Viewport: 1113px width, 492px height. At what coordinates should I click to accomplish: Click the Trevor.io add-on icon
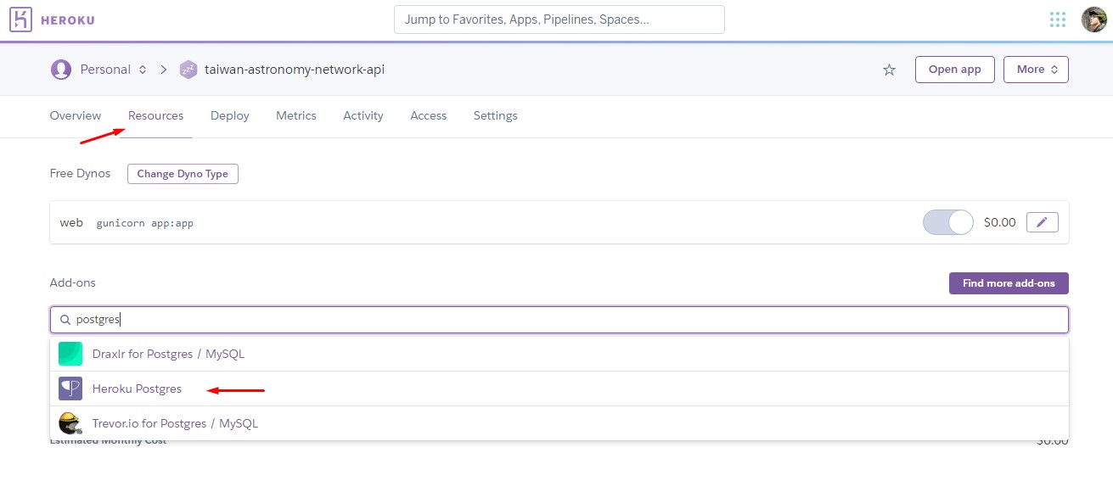tap(70, 422)
